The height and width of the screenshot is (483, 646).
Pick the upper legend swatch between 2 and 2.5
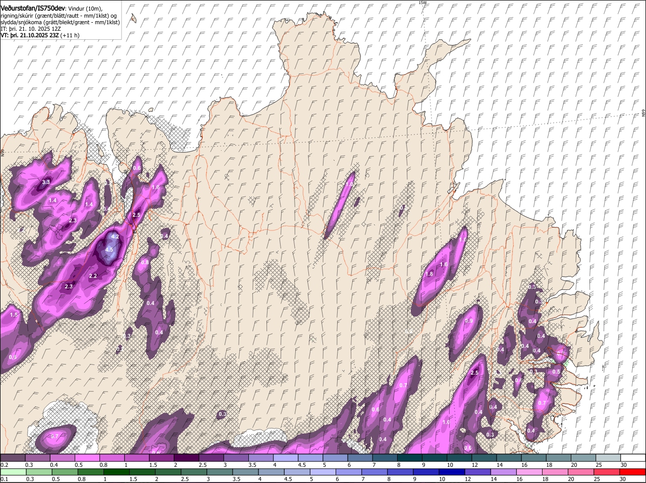(187, 458)
